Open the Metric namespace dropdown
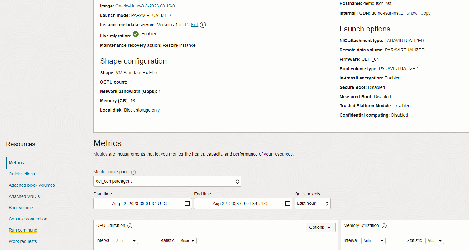The image size is (469, 250). point(167,181)
